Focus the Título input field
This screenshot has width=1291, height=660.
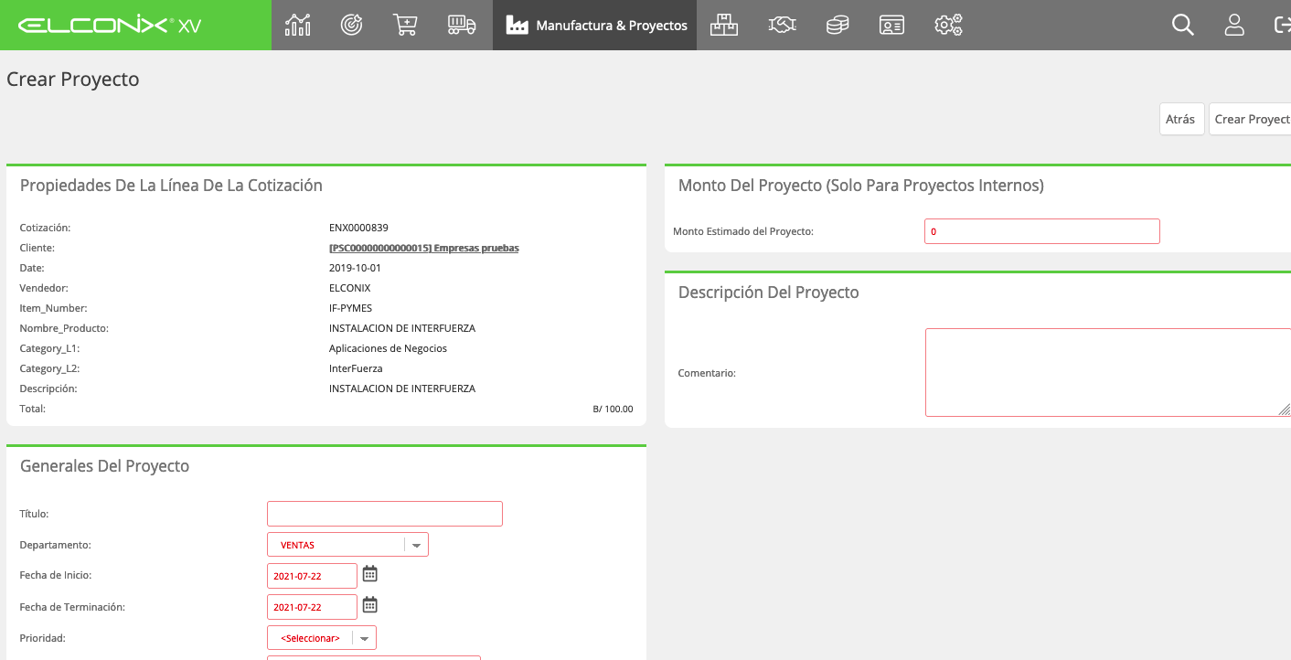[385, 514]
